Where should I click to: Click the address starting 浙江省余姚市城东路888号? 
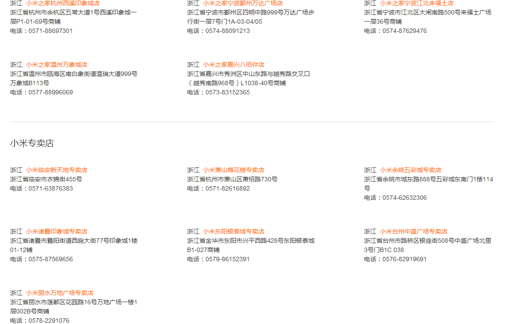[428, 184]
